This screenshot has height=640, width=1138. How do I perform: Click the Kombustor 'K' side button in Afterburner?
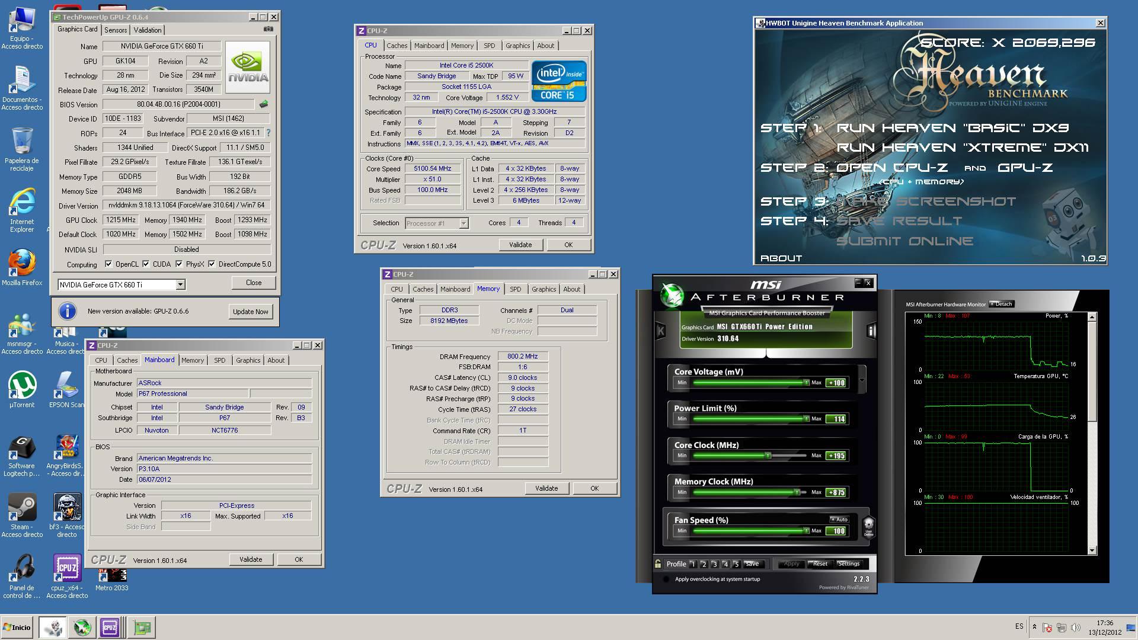[x=661, y=331]
